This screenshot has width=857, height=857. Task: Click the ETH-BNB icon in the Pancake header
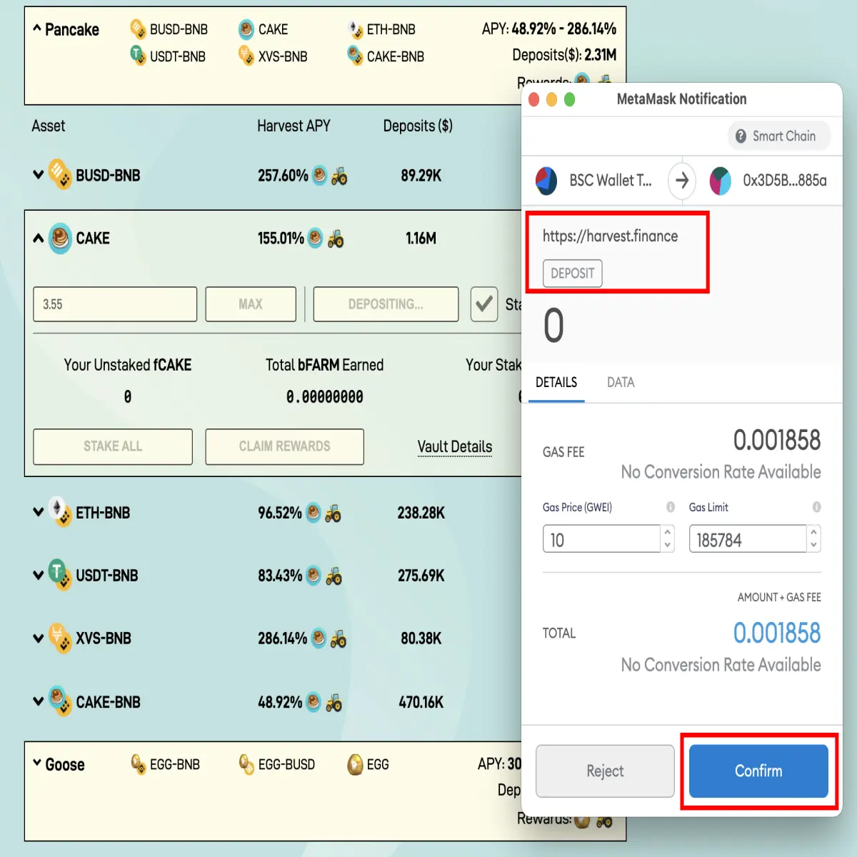tap(355, 29)
